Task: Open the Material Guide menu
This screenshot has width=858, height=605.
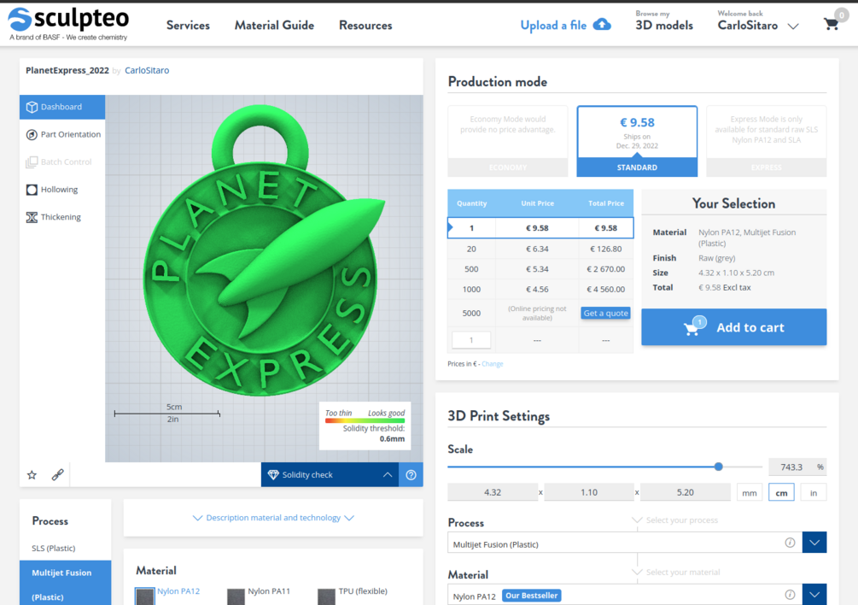Action: (274, 25)
